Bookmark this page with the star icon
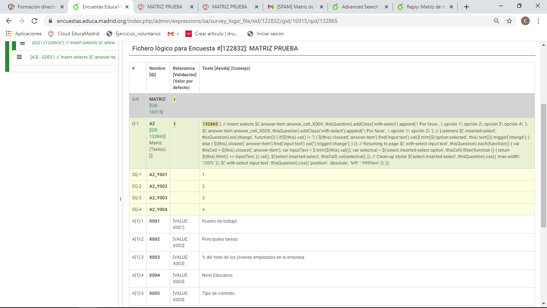Viewport: 547px width, 308px height. pyautogui.click(x=509, y=21)
